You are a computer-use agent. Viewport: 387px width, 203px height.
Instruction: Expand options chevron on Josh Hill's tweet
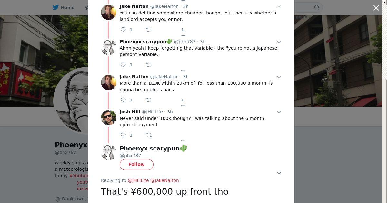[279, 112]
